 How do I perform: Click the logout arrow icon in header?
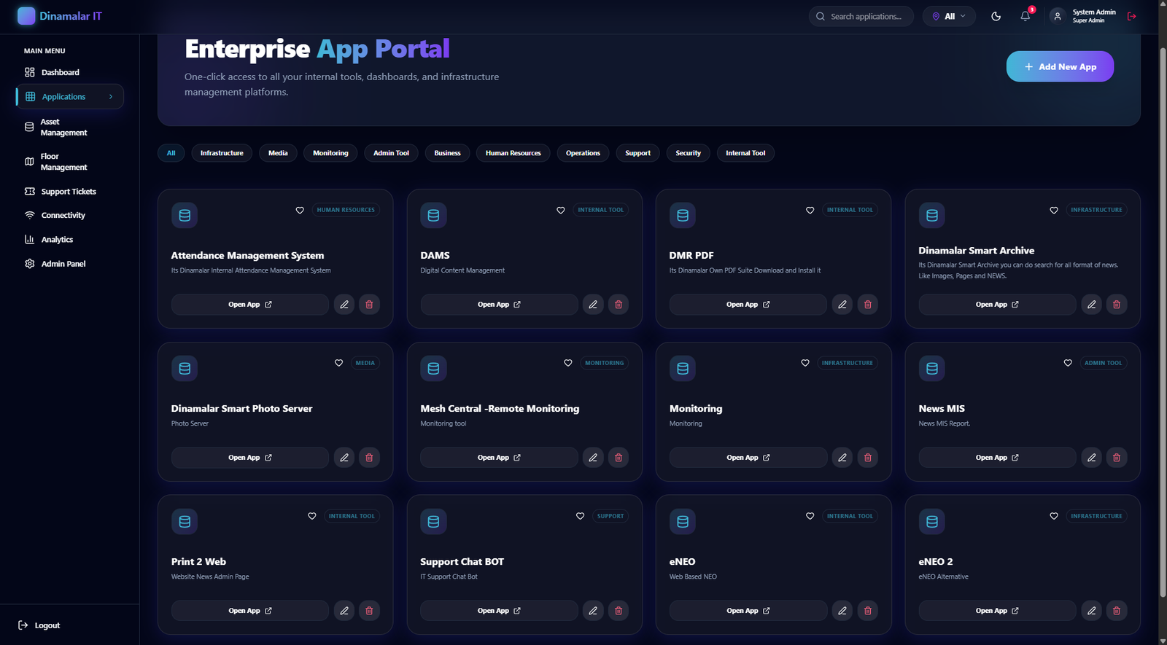click(x=1132, y=16)
